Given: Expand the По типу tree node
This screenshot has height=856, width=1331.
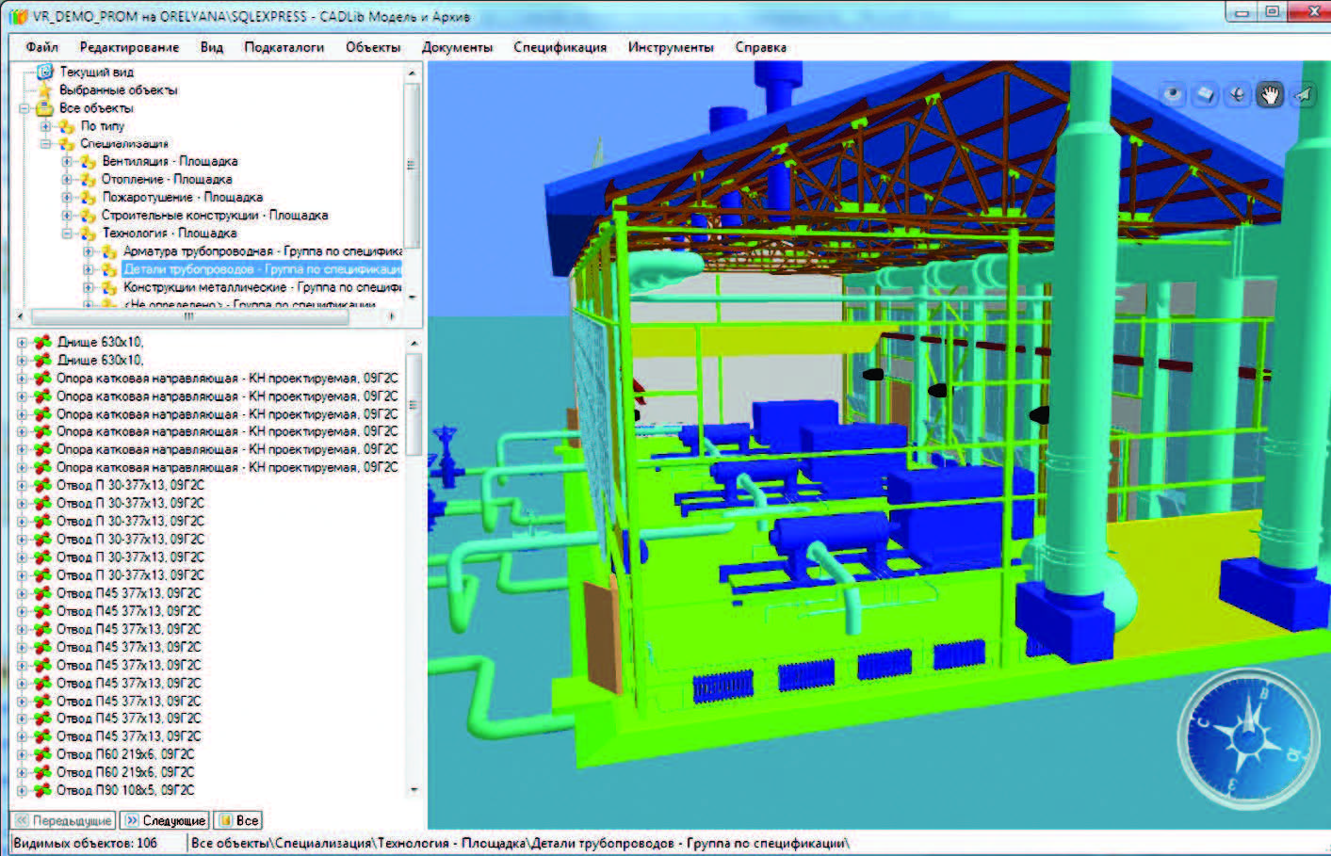Looking at the screenshot, I should 45,126.
